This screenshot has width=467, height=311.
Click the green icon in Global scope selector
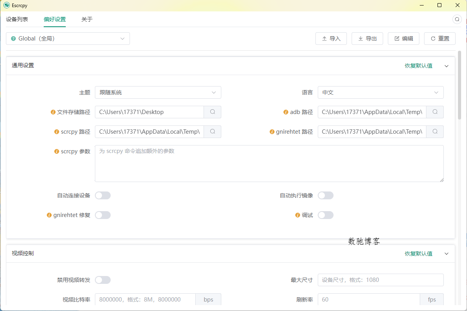pyautogui.click(x=13, y=39)
